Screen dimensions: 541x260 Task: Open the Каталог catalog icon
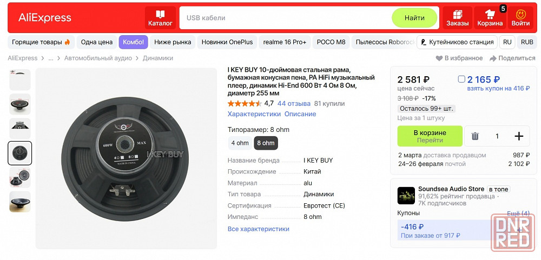click(160, 15)
